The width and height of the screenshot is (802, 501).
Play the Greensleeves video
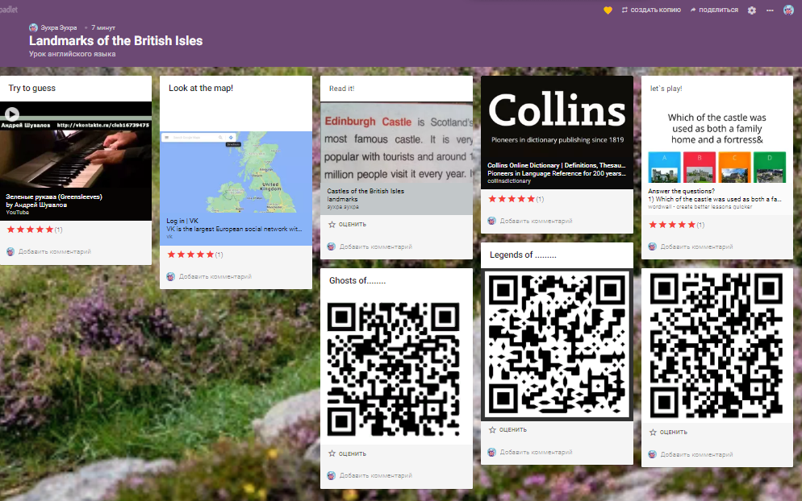coord(12,114)
